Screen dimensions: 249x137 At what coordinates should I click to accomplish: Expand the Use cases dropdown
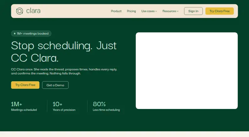click(x=149, y=11)
